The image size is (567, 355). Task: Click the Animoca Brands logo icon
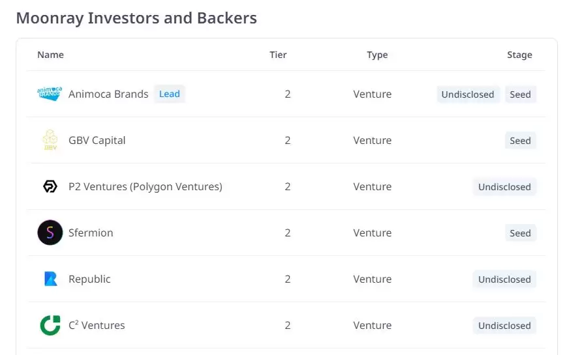tap(50, 94)
